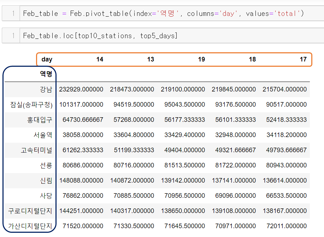This screenshot has width=324, height=237.
Task: Click cell value 52418.333333
Action: tap(287, 120)
